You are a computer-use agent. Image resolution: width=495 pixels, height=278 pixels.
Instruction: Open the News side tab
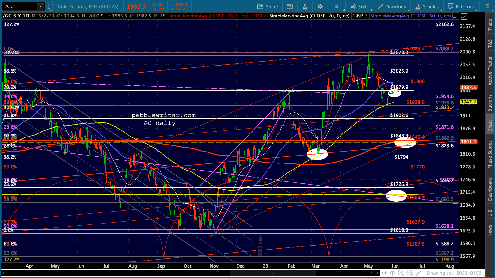click(x=490, y=231)
